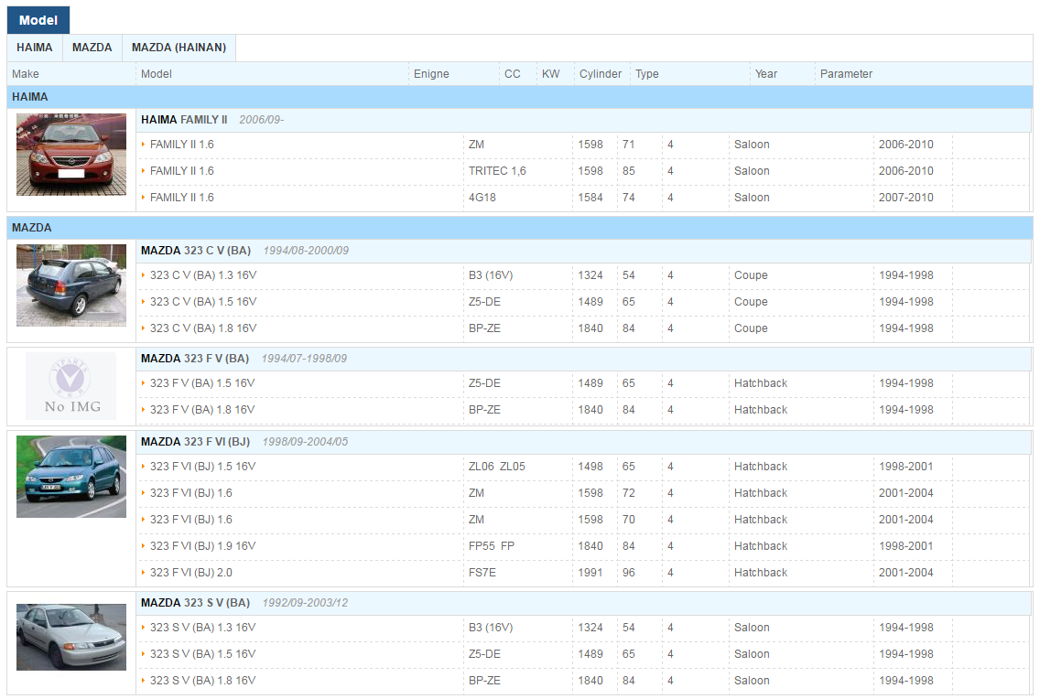Open MAZDA 323 S V (BA) series header
Viewport: 1040px width, 699px height.
click(196, 603)
